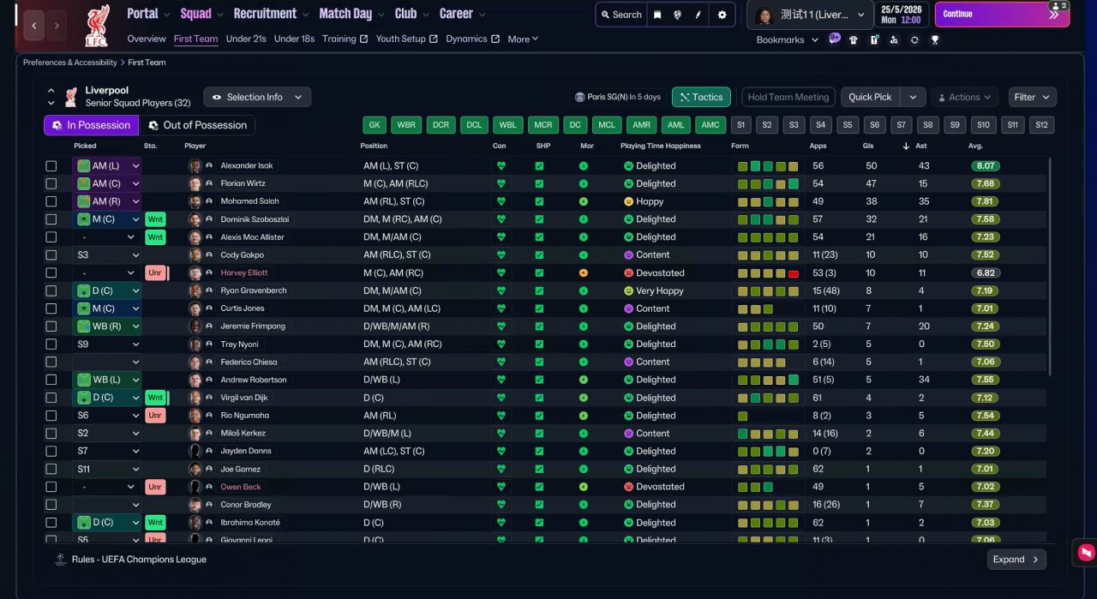Tick the checkbox for Florian Wirtz
Viewport: 1097px width, 599px height.
coord(51,183)
